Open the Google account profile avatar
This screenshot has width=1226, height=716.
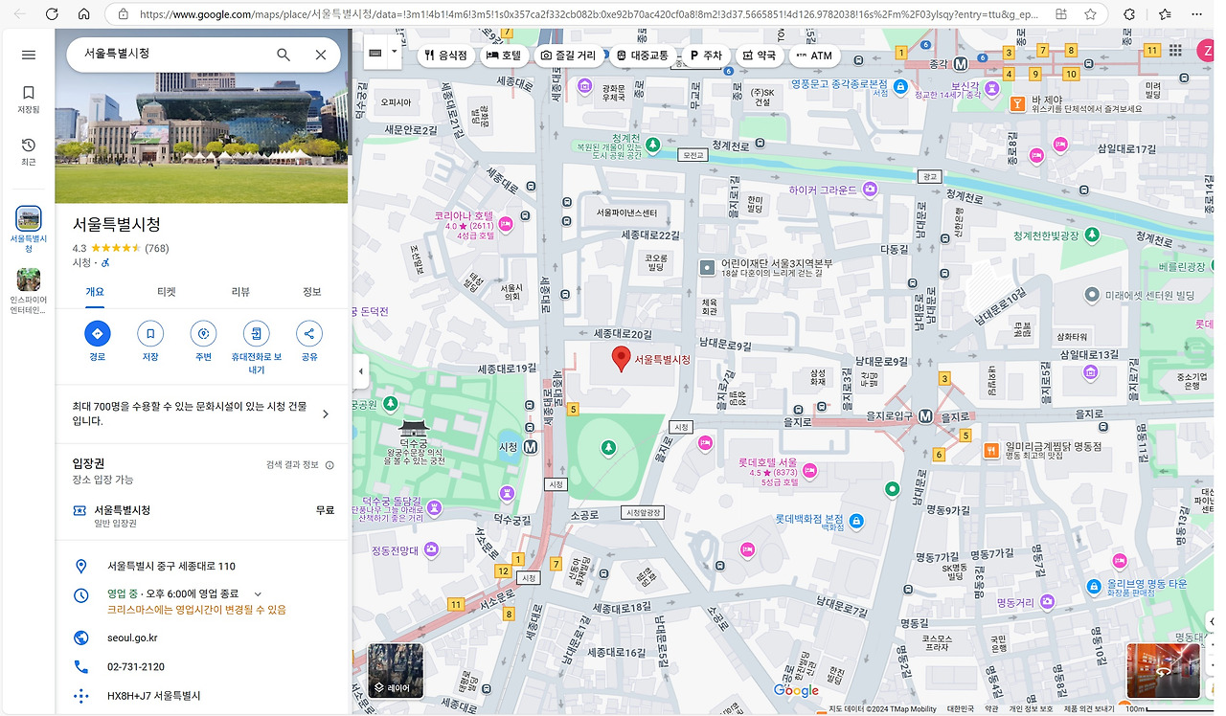1207,51
